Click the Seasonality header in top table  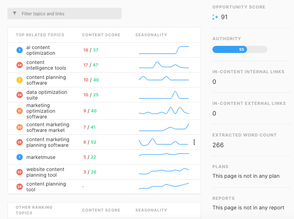tap(151, 35)
